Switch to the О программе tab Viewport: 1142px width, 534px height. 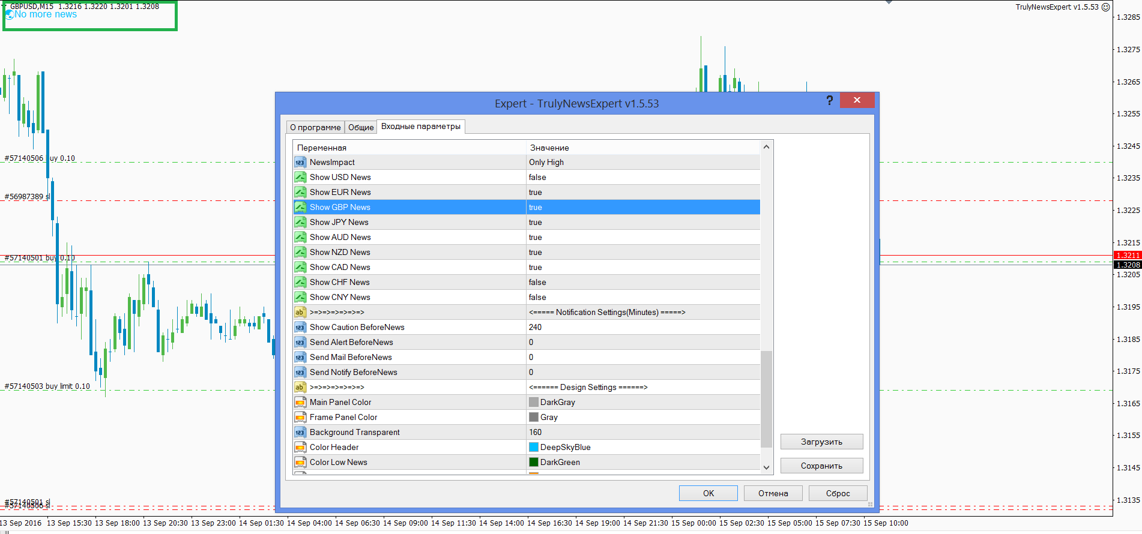pyautogui.click(x=315, y=127)
